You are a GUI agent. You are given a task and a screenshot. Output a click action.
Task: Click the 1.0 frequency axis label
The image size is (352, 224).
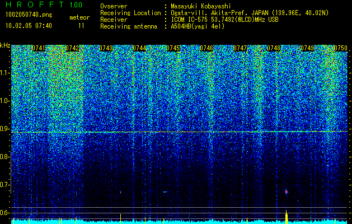[4, 101]
